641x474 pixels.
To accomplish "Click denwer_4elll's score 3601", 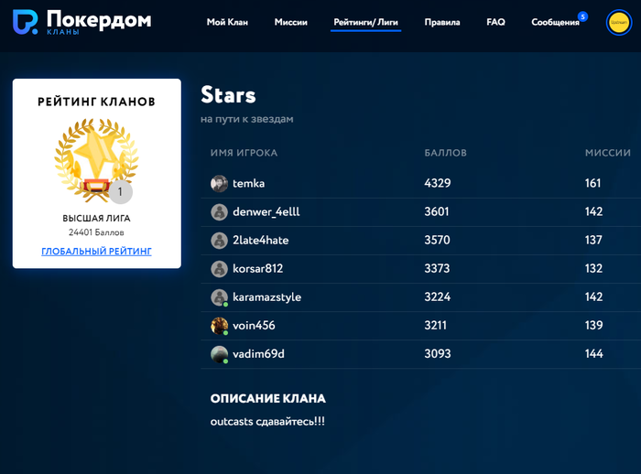I will (x=437, y=211).
